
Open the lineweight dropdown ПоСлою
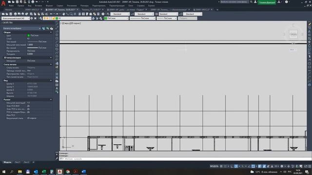point(167,18)
